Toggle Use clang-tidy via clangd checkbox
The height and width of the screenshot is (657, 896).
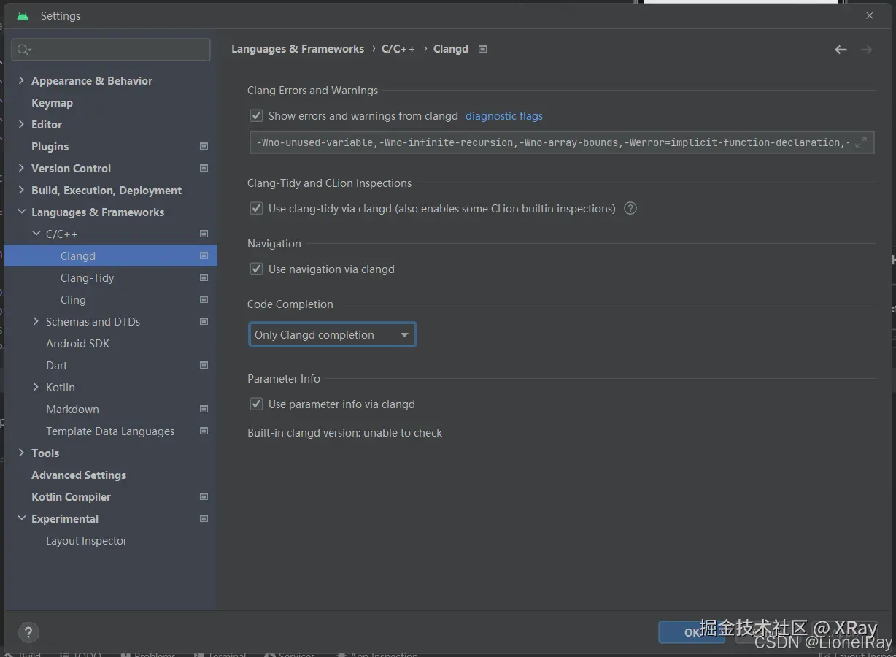point(256,208)
